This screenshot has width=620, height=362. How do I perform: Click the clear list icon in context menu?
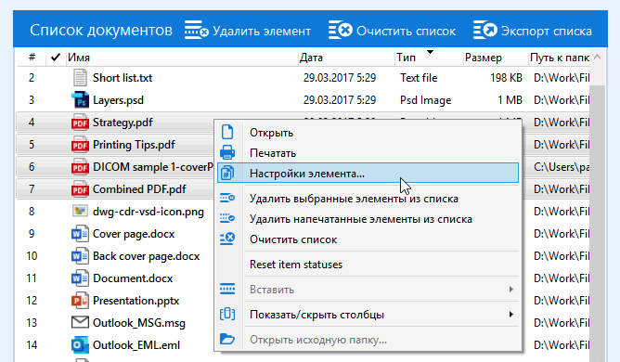pyautogui.click(x=227, y=239)
